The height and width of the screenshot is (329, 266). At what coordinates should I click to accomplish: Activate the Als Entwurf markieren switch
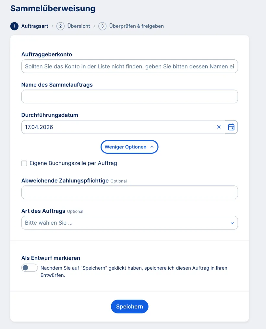(29, 268)
